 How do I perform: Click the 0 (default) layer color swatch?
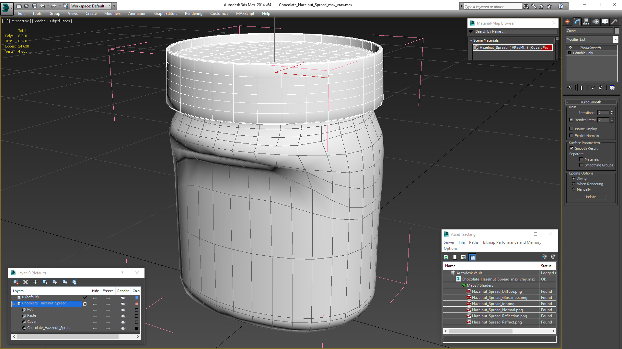(x=137, y=298)
